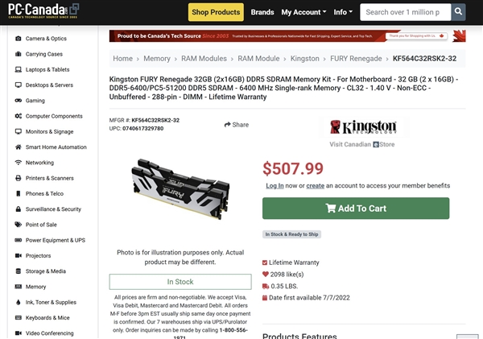
Task: Go to RAM Modules breadcrumb
Action: coord(204,59)
